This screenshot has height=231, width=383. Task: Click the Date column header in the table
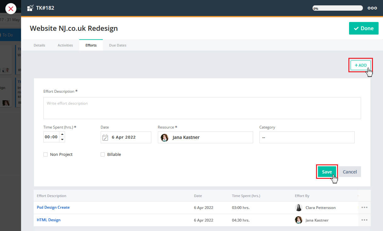point(198,196)
